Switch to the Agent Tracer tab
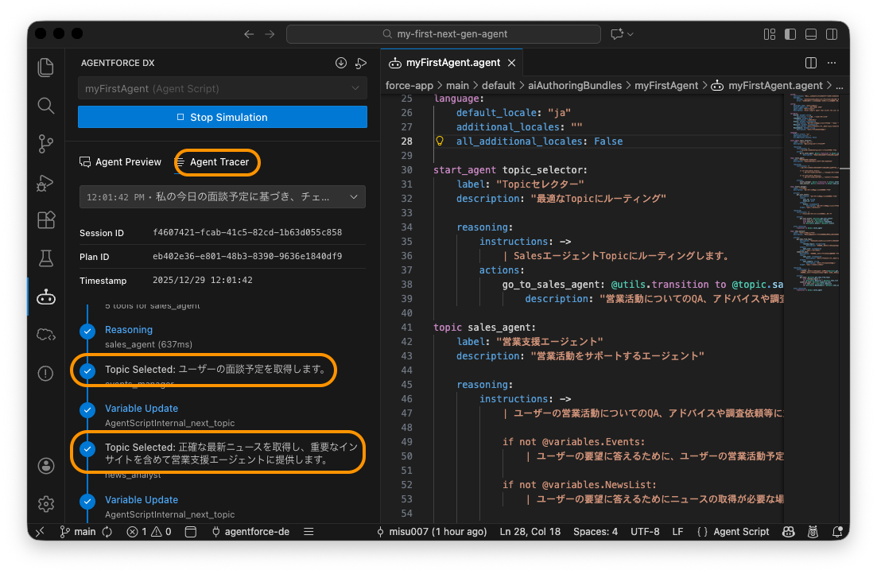This screenshot has height=574, width=877. (x=212, y=161)
